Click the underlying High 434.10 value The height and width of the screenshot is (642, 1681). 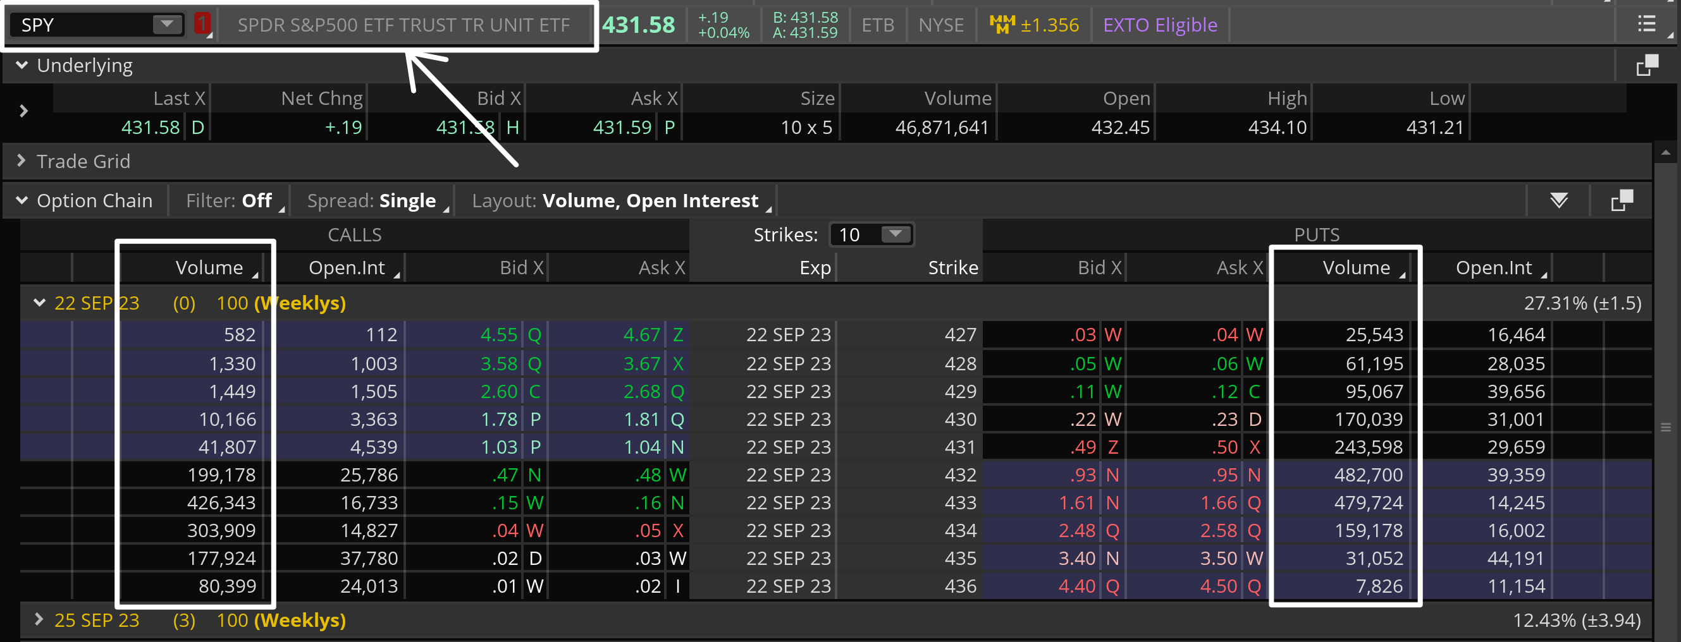coord(1277,128)
